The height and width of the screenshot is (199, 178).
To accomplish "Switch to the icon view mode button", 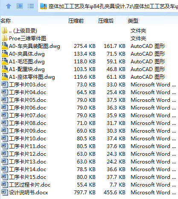I will 20,6.
